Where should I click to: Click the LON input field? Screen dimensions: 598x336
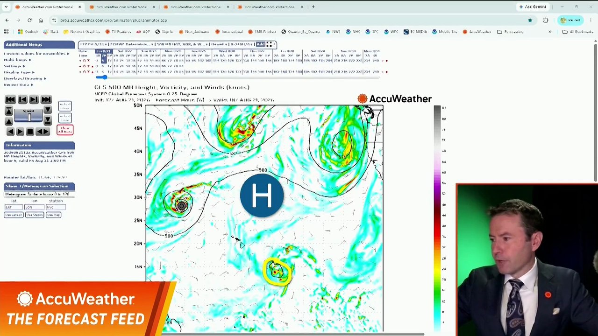35,207
